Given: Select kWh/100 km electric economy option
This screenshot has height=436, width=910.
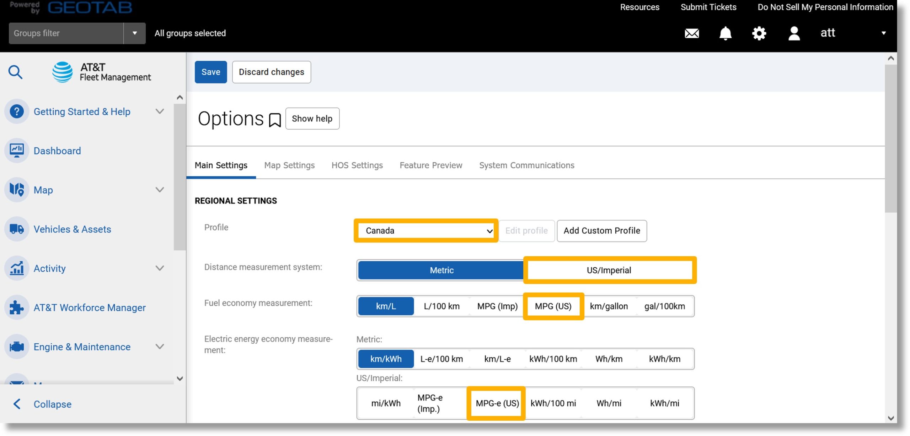Looking at the screenshot, I should click(x=553, y=359).
